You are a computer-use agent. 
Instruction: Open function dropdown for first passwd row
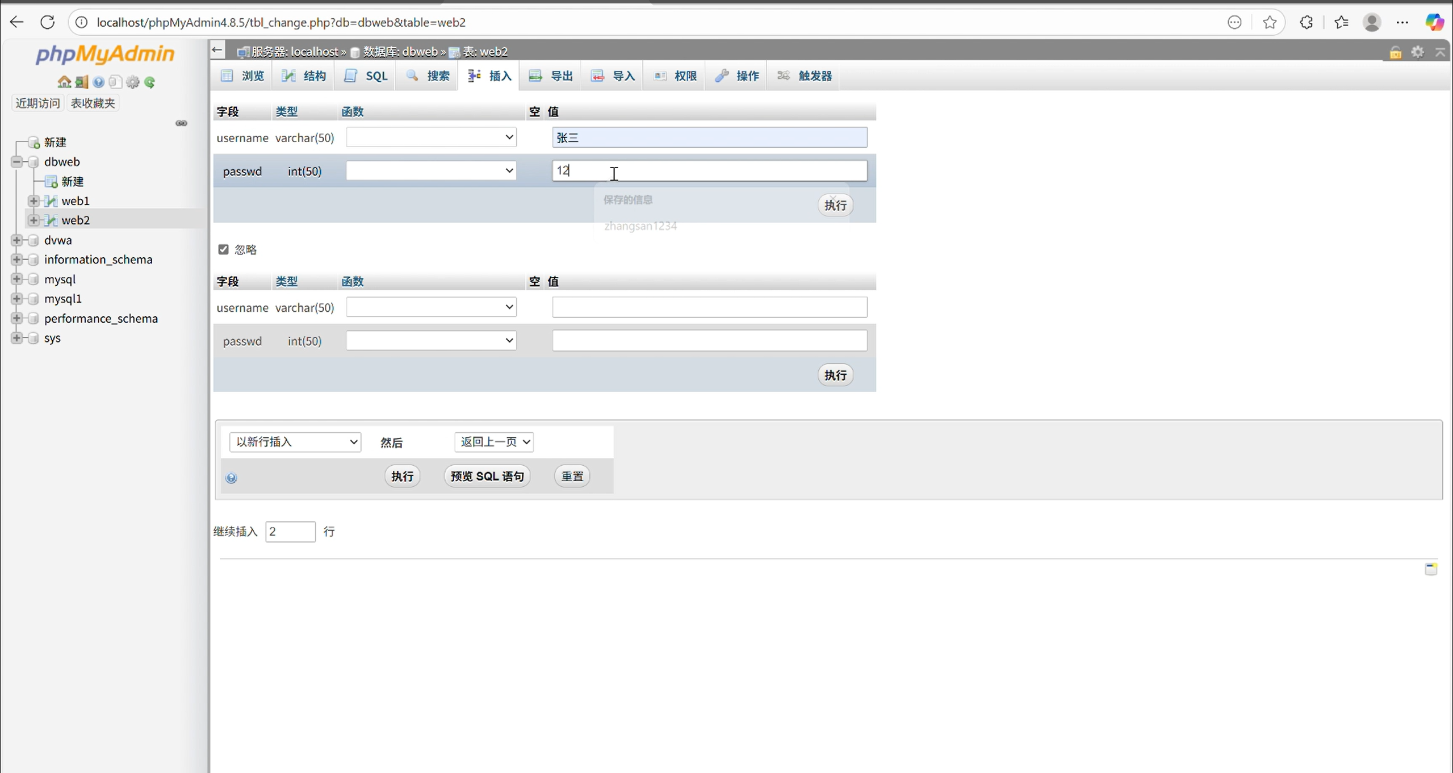pos(431,171)
